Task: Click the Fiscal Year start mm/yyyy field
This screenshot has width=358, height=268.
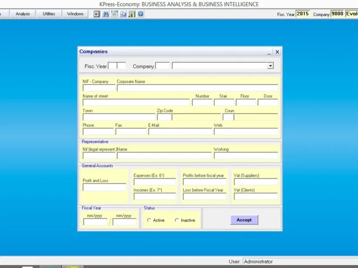Action: [95, 222]
